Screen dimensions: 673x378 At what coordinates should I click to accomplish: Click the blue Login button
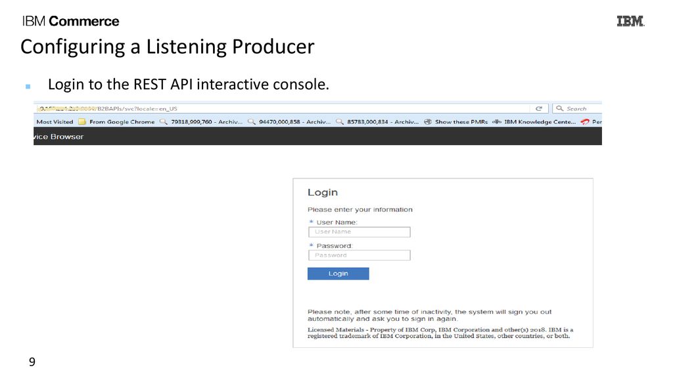[x=338, y=274]
